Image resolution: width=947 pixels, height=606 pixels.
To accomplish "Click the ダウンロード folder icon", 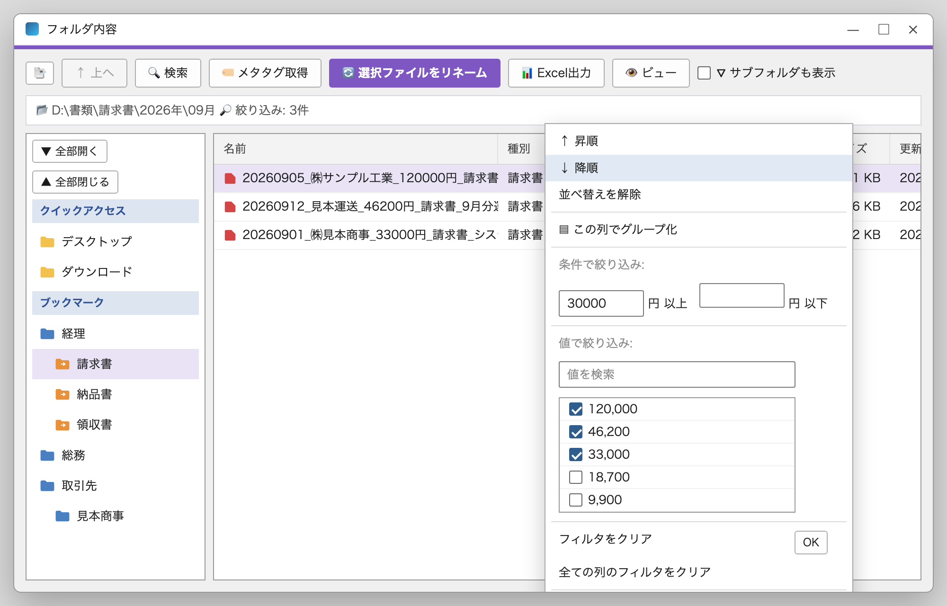I will tap(47, 272).
